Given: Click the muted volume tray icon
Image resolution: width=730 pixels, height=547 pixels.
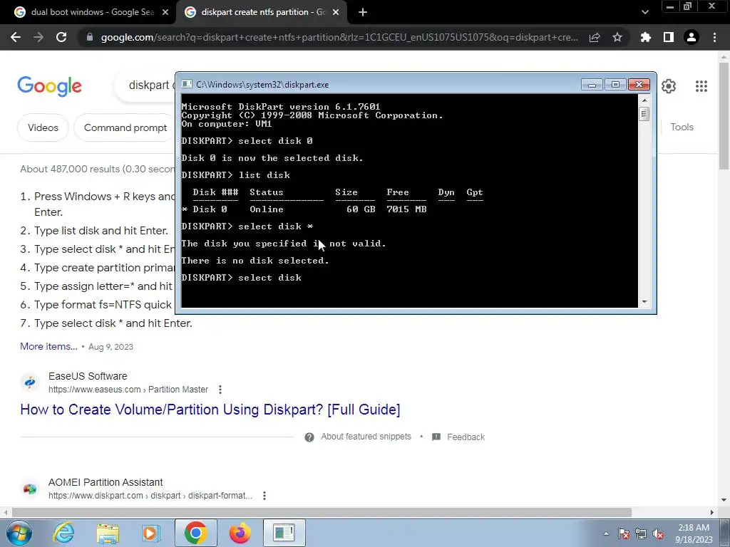Looking at the screenshot, I should click(x=658, y=533).
